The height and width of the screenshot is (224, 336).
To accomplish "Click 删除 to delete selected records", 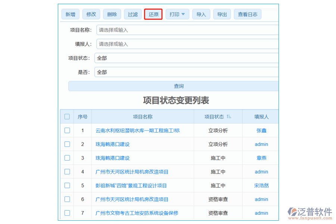I will 112,14.
